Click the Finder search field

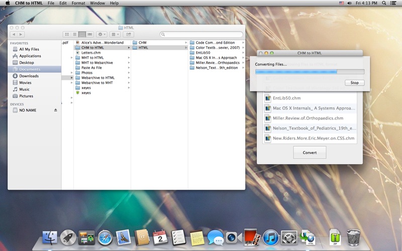[x=202, y=34]
